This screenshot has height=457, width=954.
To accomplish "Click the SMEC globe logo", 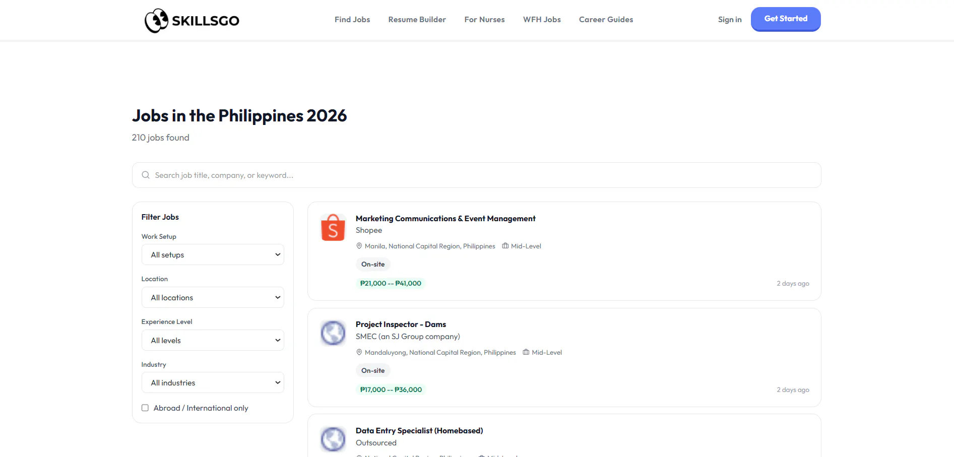I will [333, 333].
